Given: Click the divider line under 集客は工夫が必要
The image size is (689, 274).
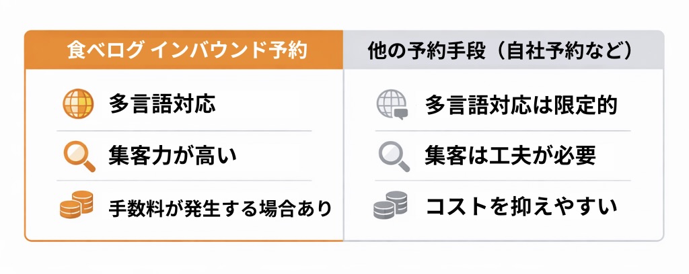Looking at the screenshot, I should (x=502, y=181).
